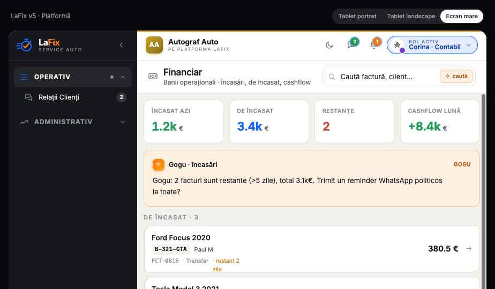Switch to Tablet portret view
The height and width of the screenshot is (289, 495).
[357, 16]
